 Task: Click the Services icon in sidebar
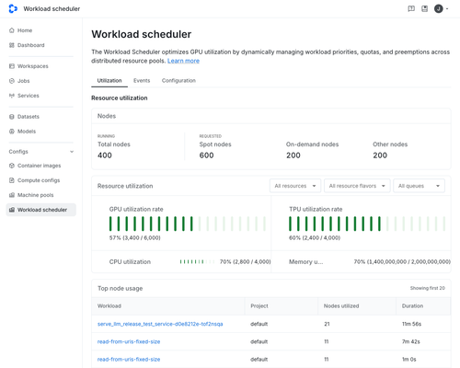(12, 96)
